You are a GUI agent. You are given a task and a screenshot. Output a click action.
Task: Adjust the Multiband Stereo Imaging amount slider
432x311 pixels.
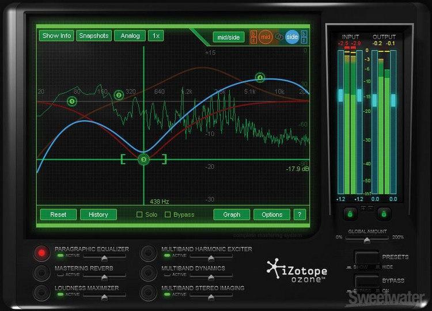211,297
